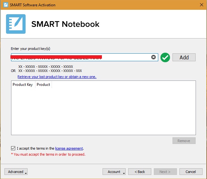
Task: Close the SMART Software Activation window
Action: pos(201,5)
